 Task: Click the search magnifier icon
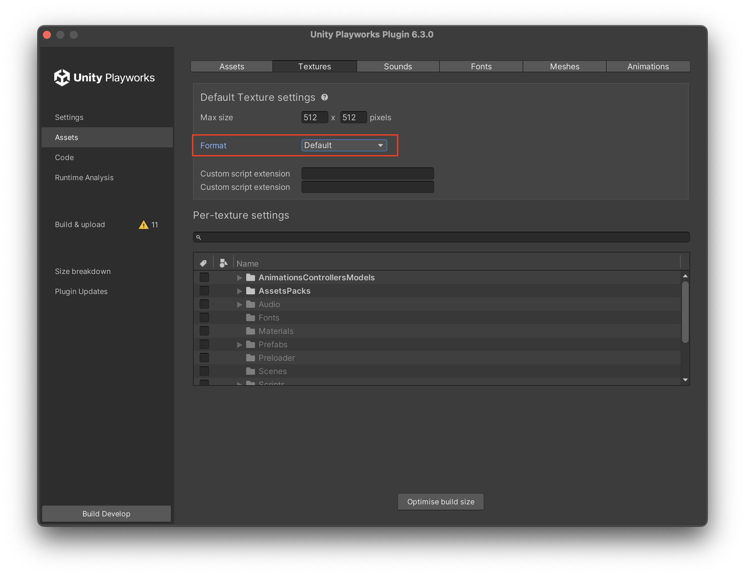(x=199, y=237)
